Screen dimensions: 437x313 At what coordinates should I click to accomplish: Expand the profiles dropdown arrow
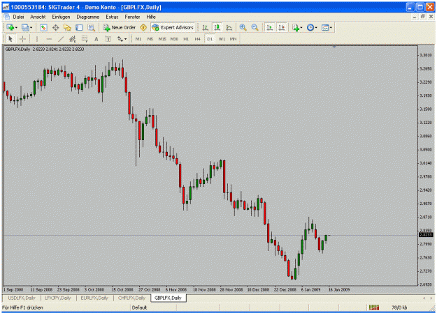click(x=31, y=27)
